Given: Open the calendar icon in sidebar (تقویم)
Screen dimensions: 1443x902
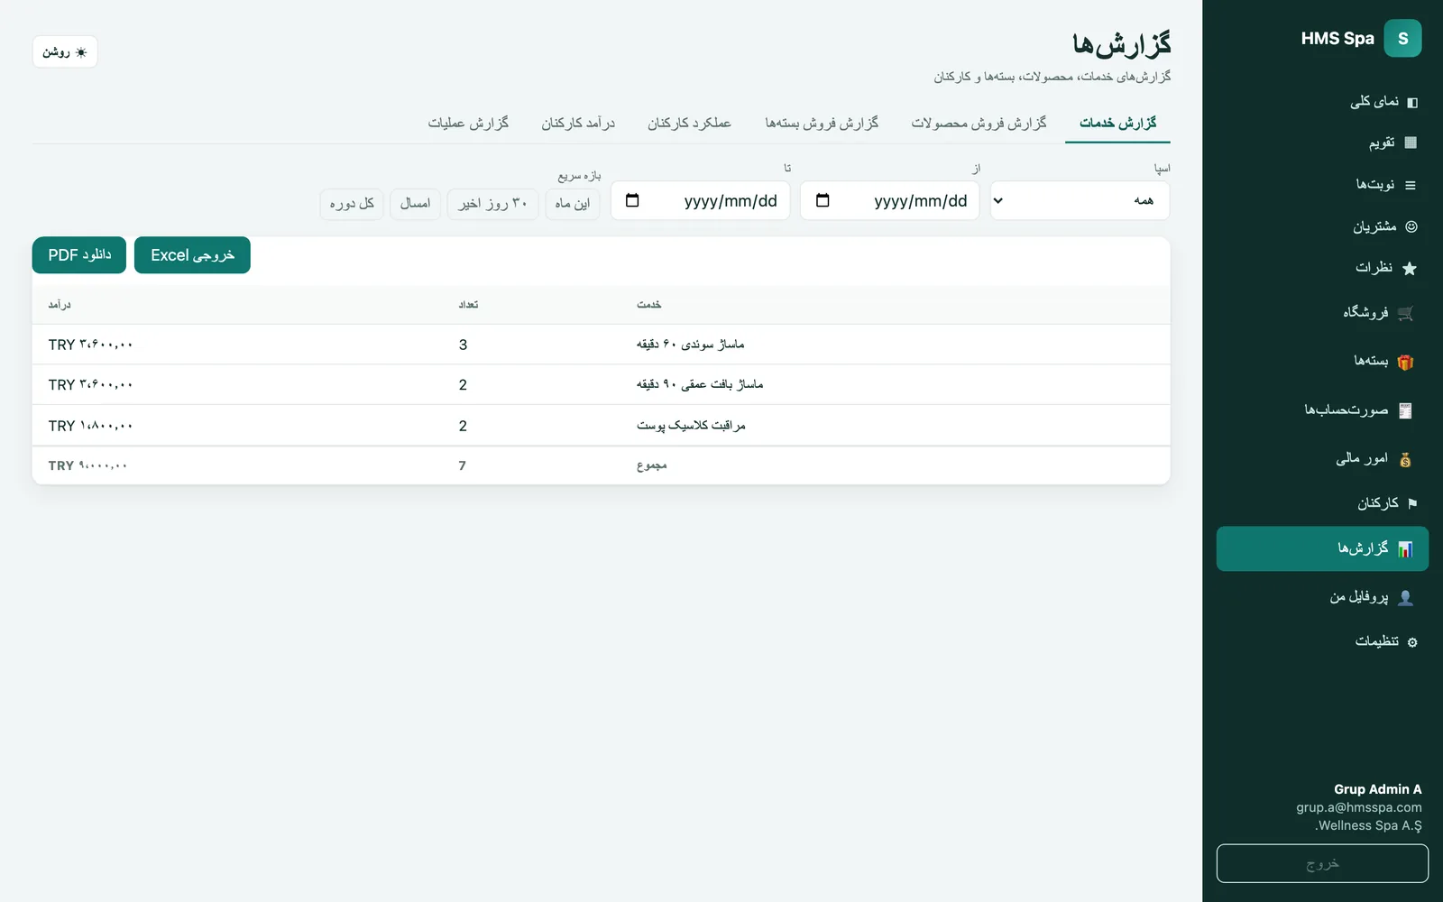Looking at the screenshot, I should tap(1411, 143).
